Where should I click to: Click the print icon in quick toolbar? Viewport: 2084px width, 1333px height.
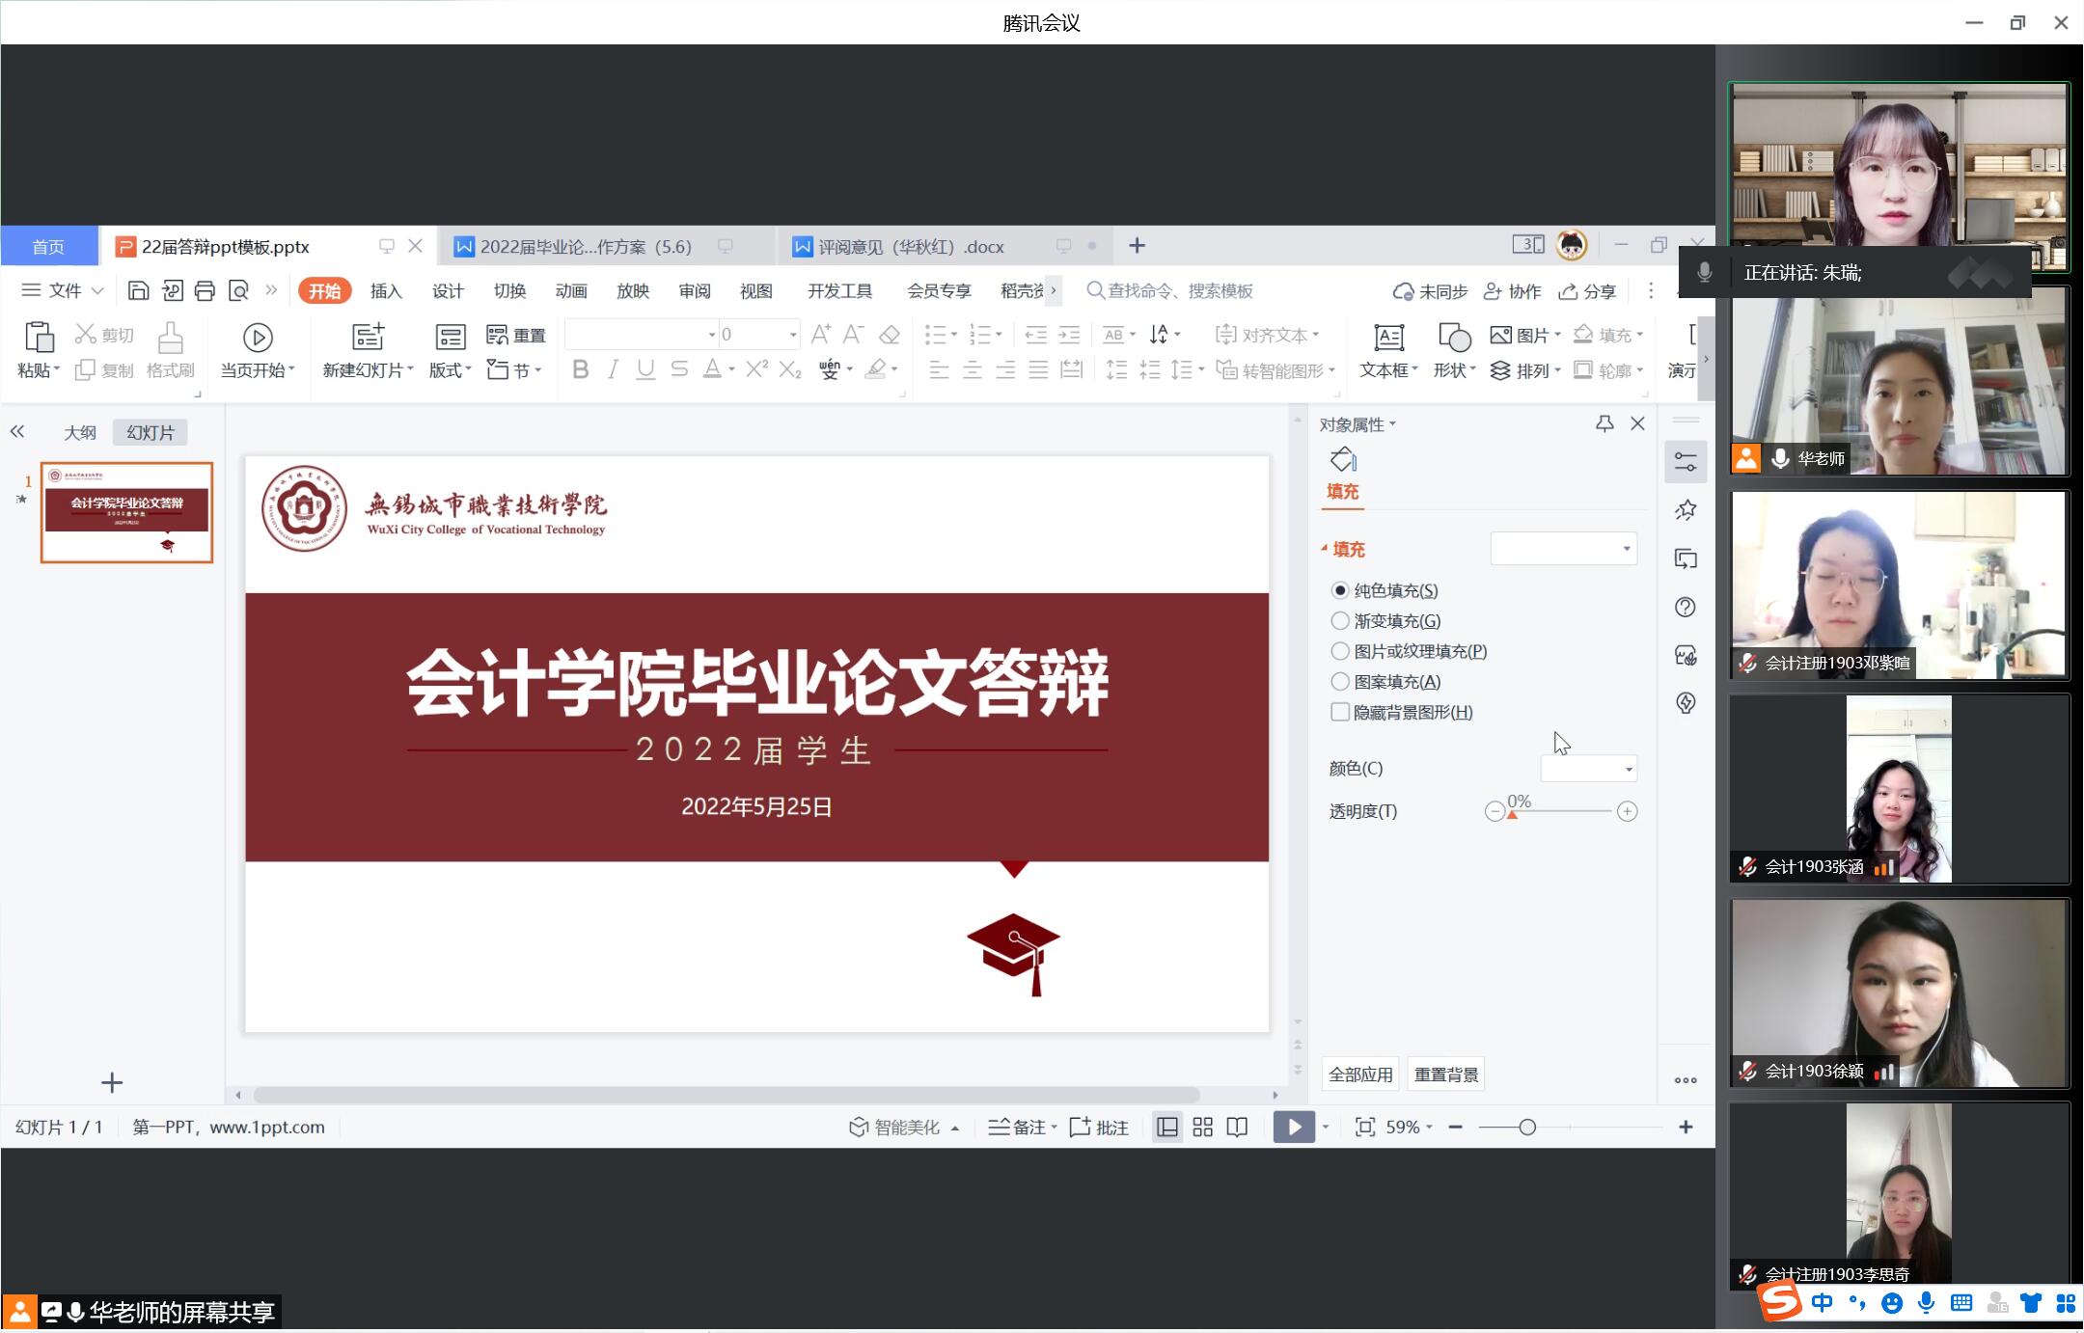coord(205,290)
